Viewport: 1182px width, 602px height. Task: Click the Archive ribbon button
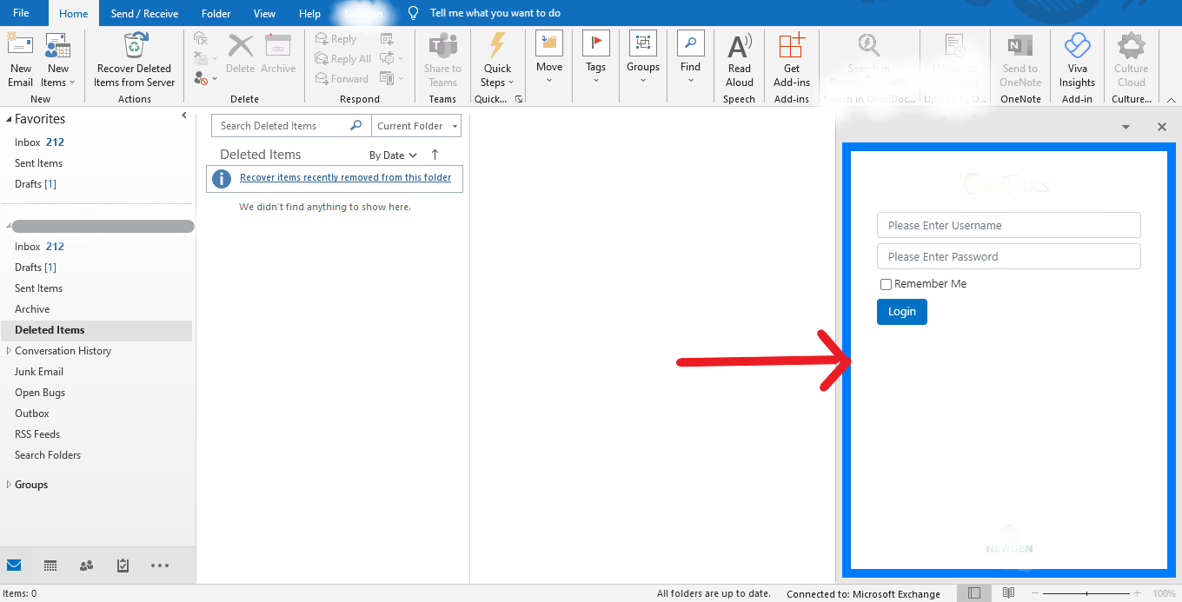278,55
